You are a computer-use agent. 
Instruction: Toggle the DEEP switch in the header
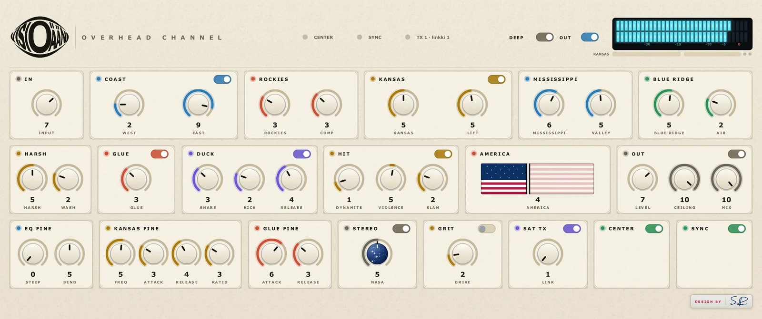[x=545, y=37]
